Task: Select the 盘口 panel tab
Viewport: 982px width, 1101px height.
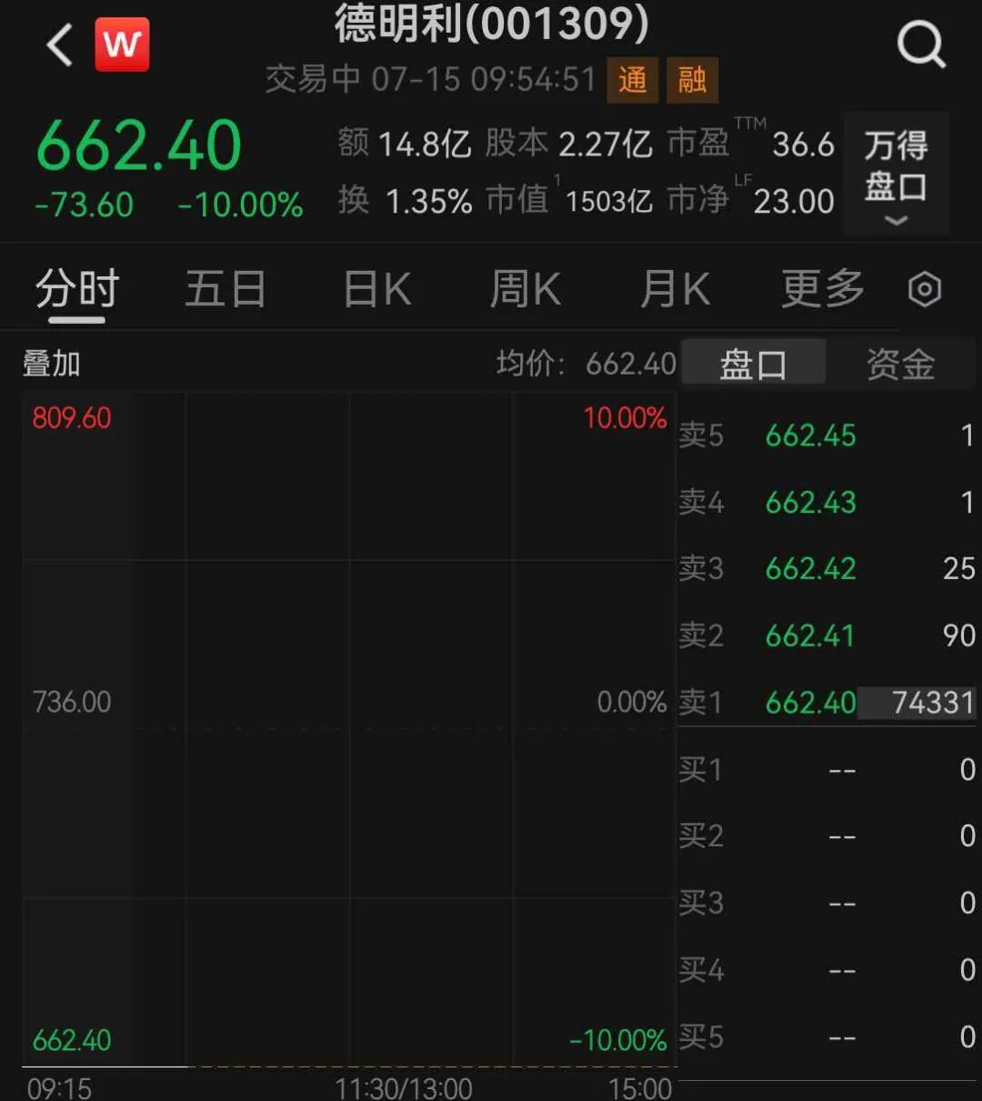Action: click(x=753, y=365)
